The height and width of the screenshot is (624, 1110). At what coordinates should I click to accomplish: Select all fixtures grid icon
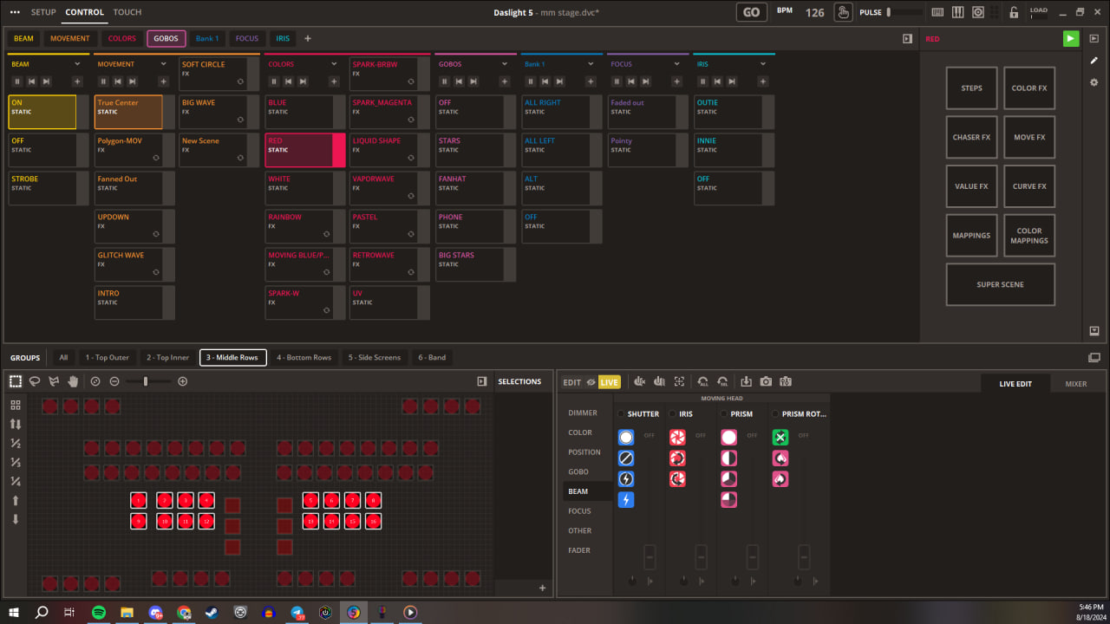click(16, 405)
